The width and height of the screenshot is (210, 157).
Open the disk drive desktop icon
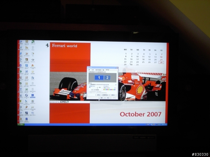[x=33, y=60]
